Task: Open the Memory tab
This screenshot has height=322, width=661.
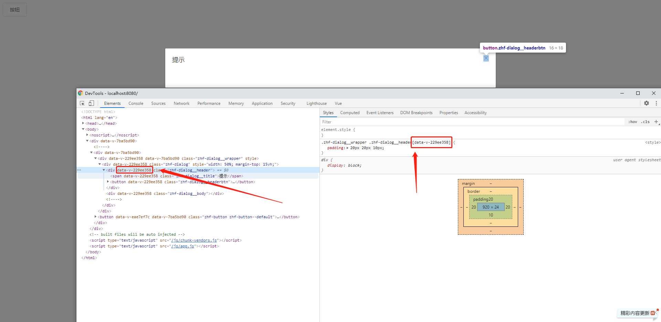Action: tap(236, 103)
